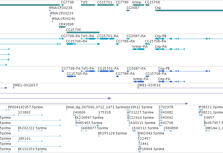Click the 375338 EST label
The width and height of the screenshot is (223, 153).
(x=105, y=112)
